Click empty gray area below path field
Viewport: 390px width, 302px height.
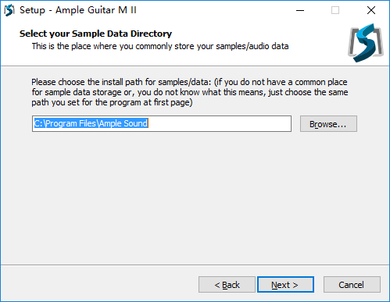point(195,197)
